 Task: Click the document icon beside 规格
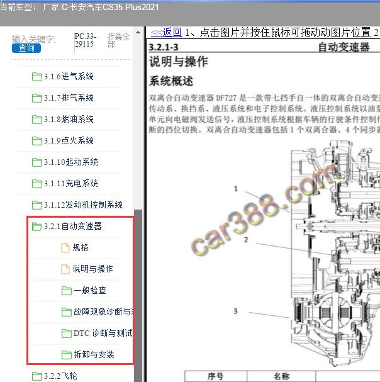[65, 248]
